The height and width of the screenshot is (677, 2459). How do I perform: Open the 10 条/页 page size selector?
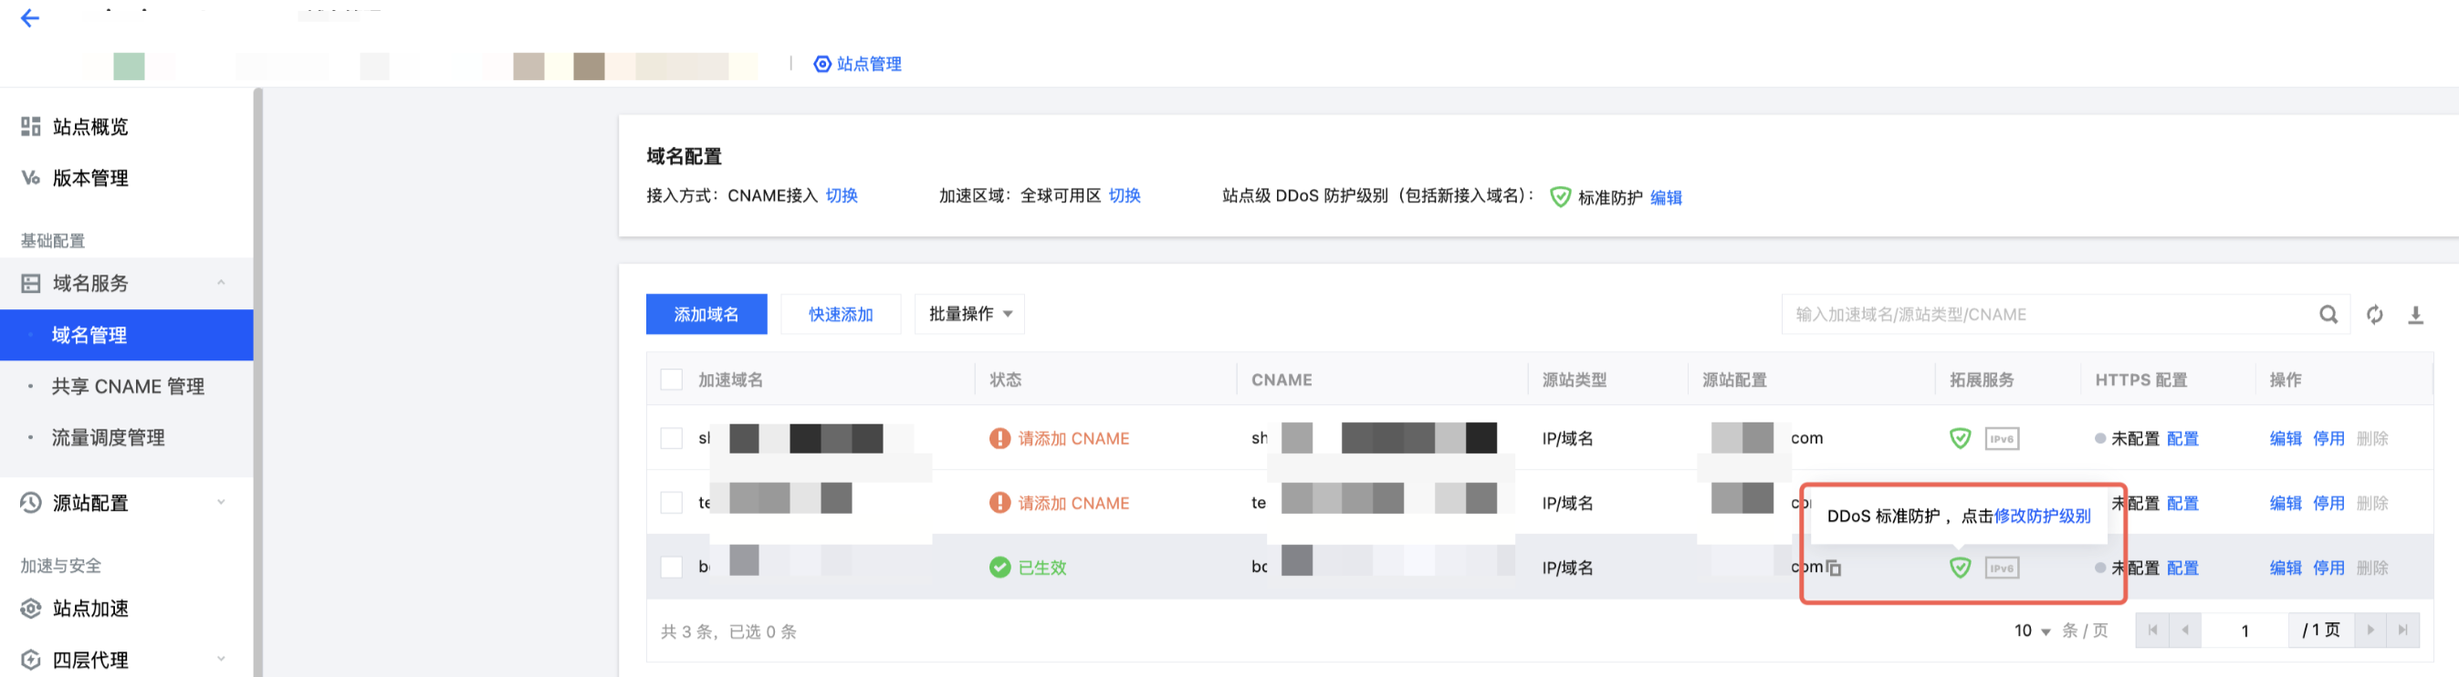(2033, 630)
